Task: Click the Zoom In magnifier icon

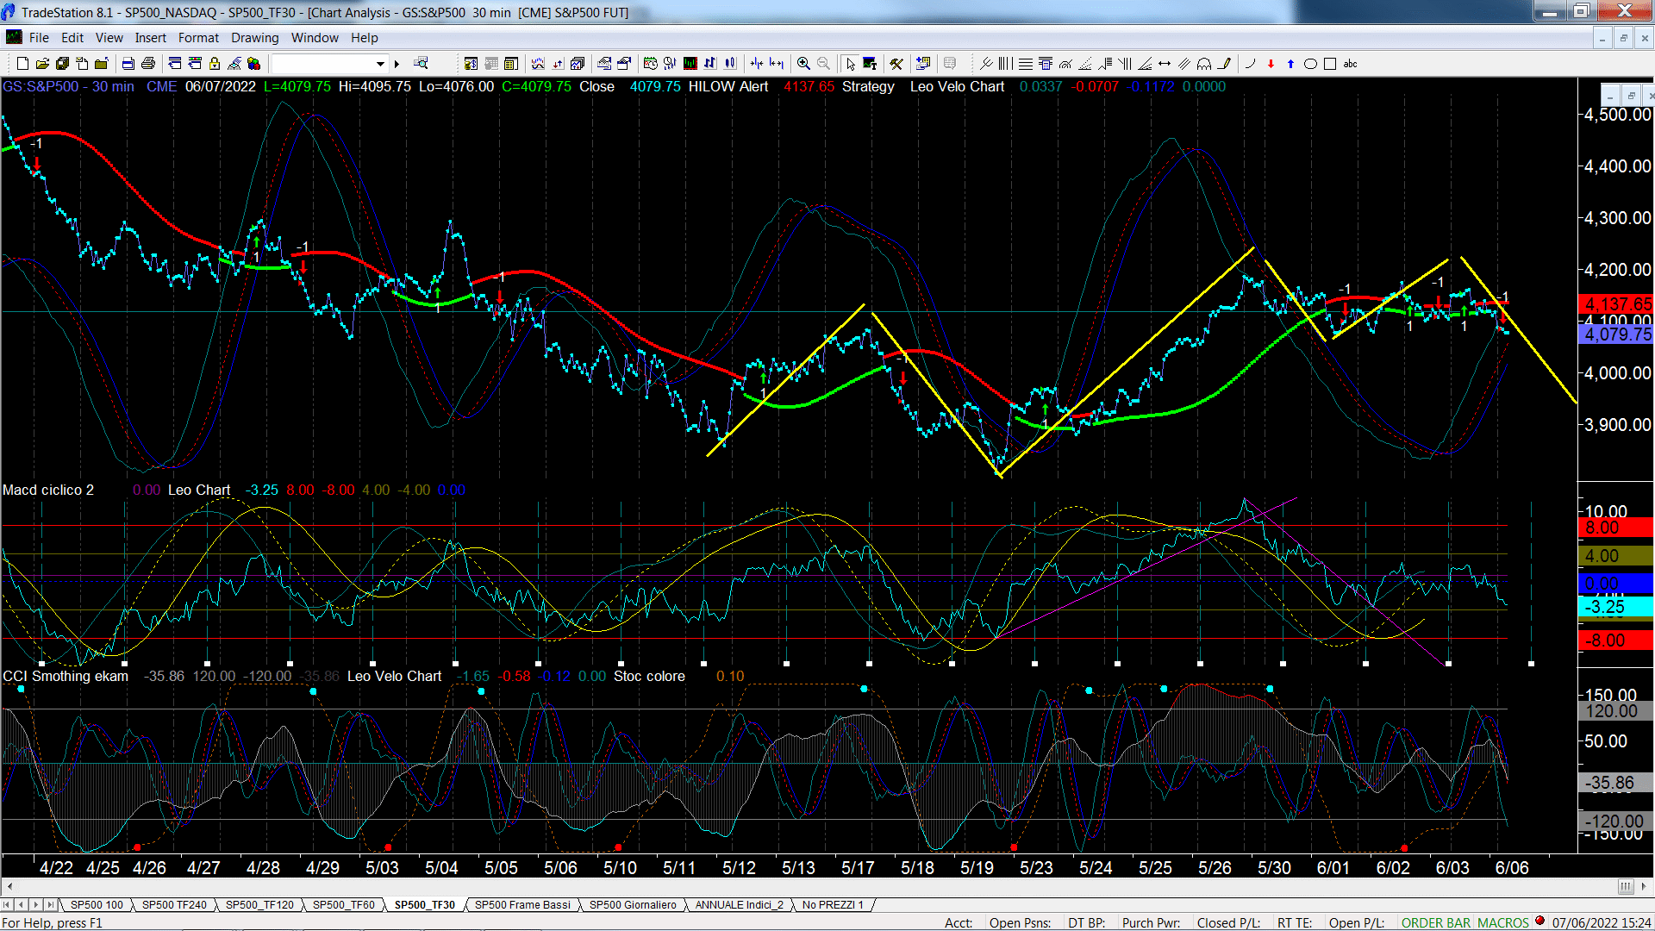Action: tap(803, 64)
